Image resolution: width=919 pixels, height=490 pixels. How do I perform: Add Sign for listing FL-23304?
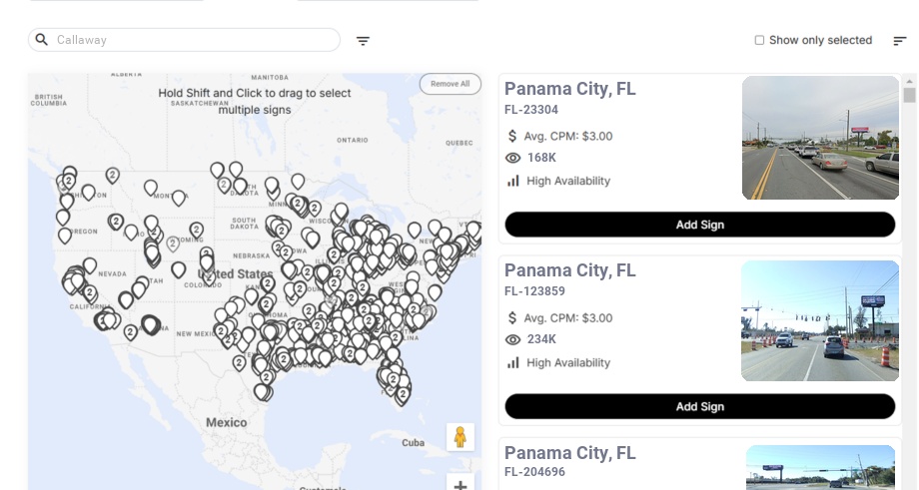click(x=699, y=225)
